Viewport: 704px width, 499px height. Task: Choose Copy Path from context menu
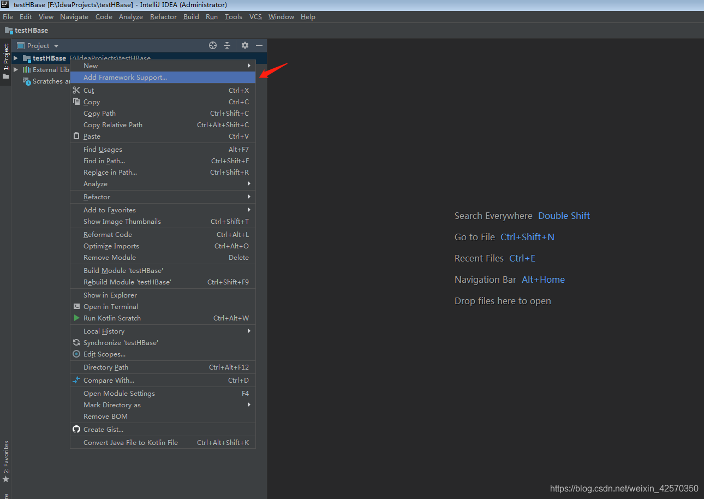pyautogui.click(x=163, y=113)
